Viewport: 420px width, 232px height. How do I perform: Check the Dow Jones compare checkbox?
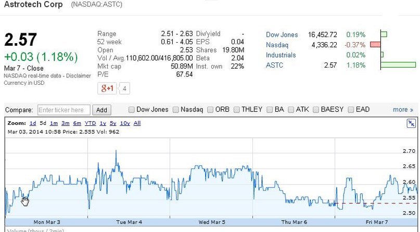(131, 110)
